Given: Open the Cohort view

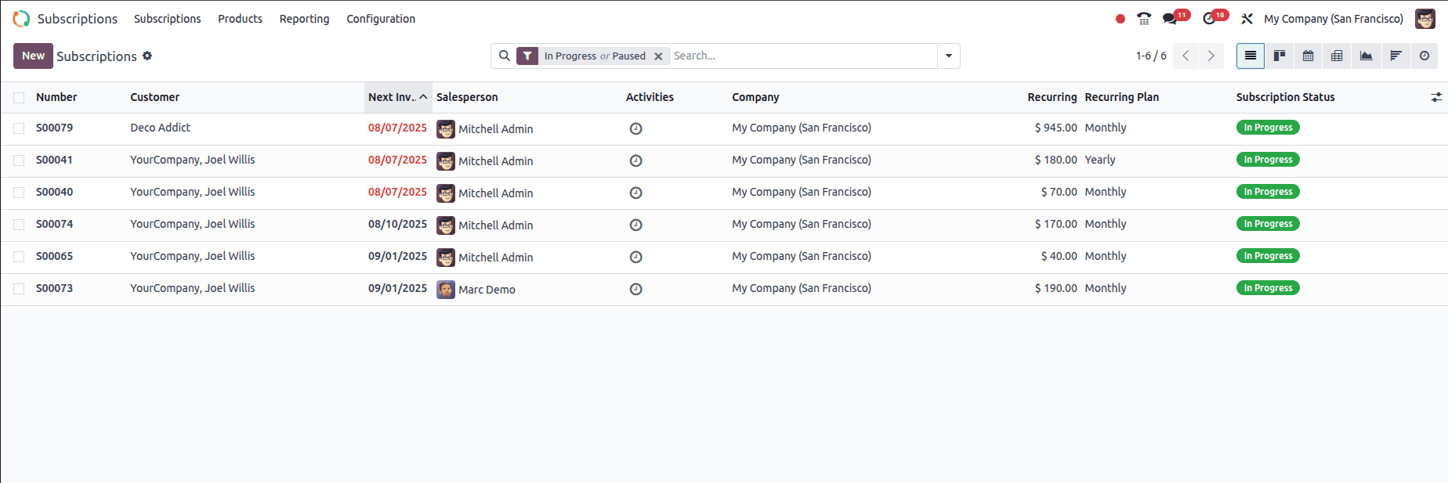Looking at the screenshot, I should coord(1396,56).
